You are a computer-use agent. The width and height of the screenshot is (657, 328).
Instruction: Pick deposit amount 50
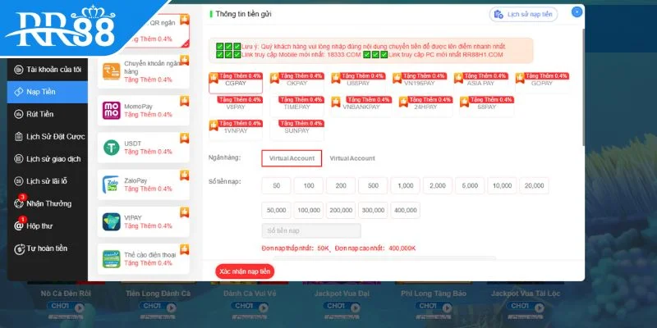276,186
